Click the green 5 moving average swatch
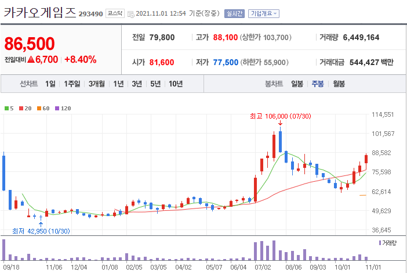 coord(7,109)
